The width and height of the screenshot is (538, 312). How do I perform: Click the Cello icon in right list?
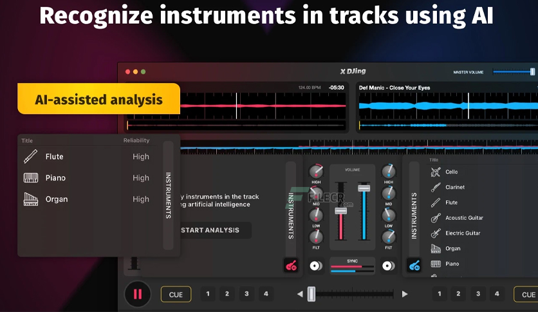pyautogui.click(x=436, y=172)
